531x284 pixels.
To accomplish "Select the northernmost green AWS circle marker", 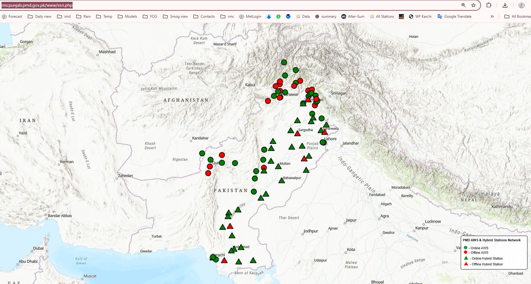I will tap(284, 63).
